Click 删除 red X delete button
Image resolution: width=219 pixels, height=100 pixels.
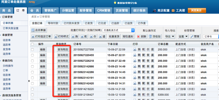[142, 36]
